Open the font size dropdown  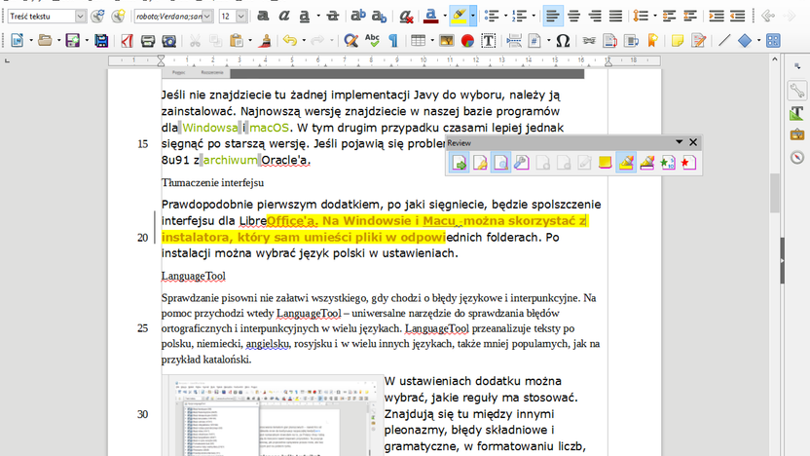pos(241,16)
